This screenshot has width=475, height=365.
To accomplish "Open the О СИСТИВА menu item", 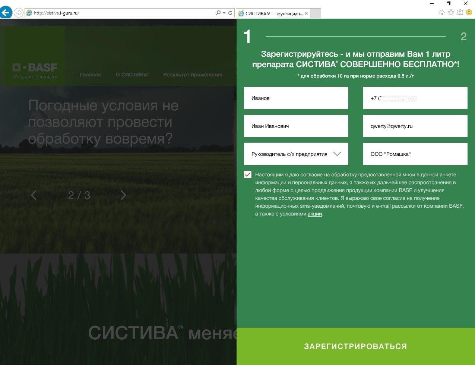I will click(132, 75).
